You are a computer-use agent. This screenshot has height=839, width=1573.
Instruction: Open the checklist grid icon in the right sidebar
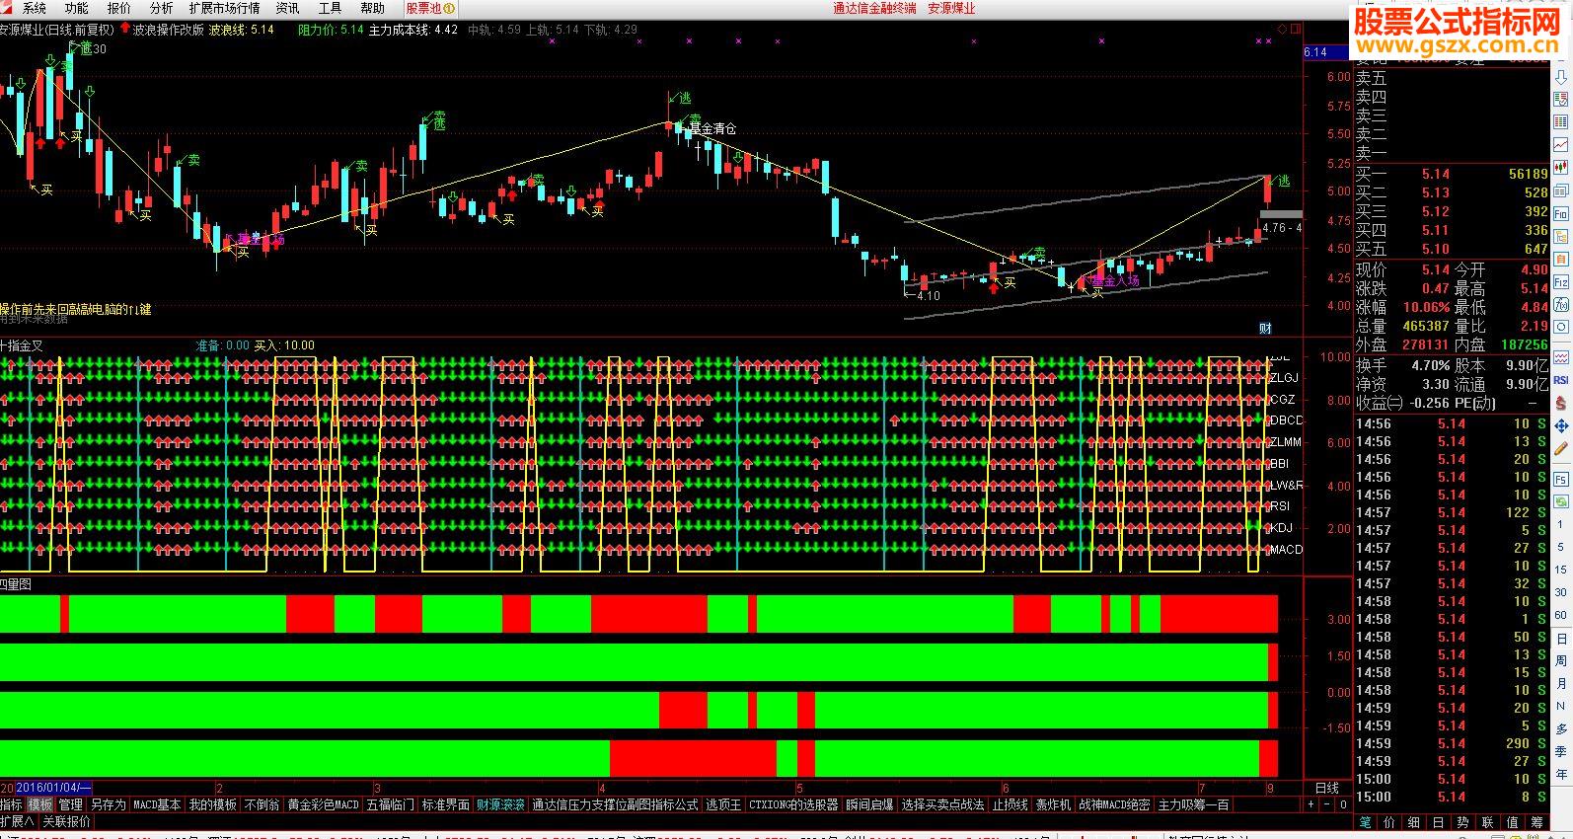(x=1561, y=100)
